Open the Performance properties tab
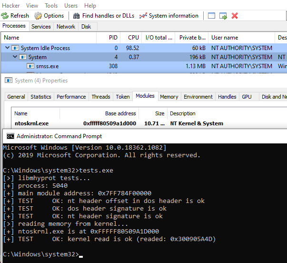The image size is (287, 263). [x=71, y=97]
